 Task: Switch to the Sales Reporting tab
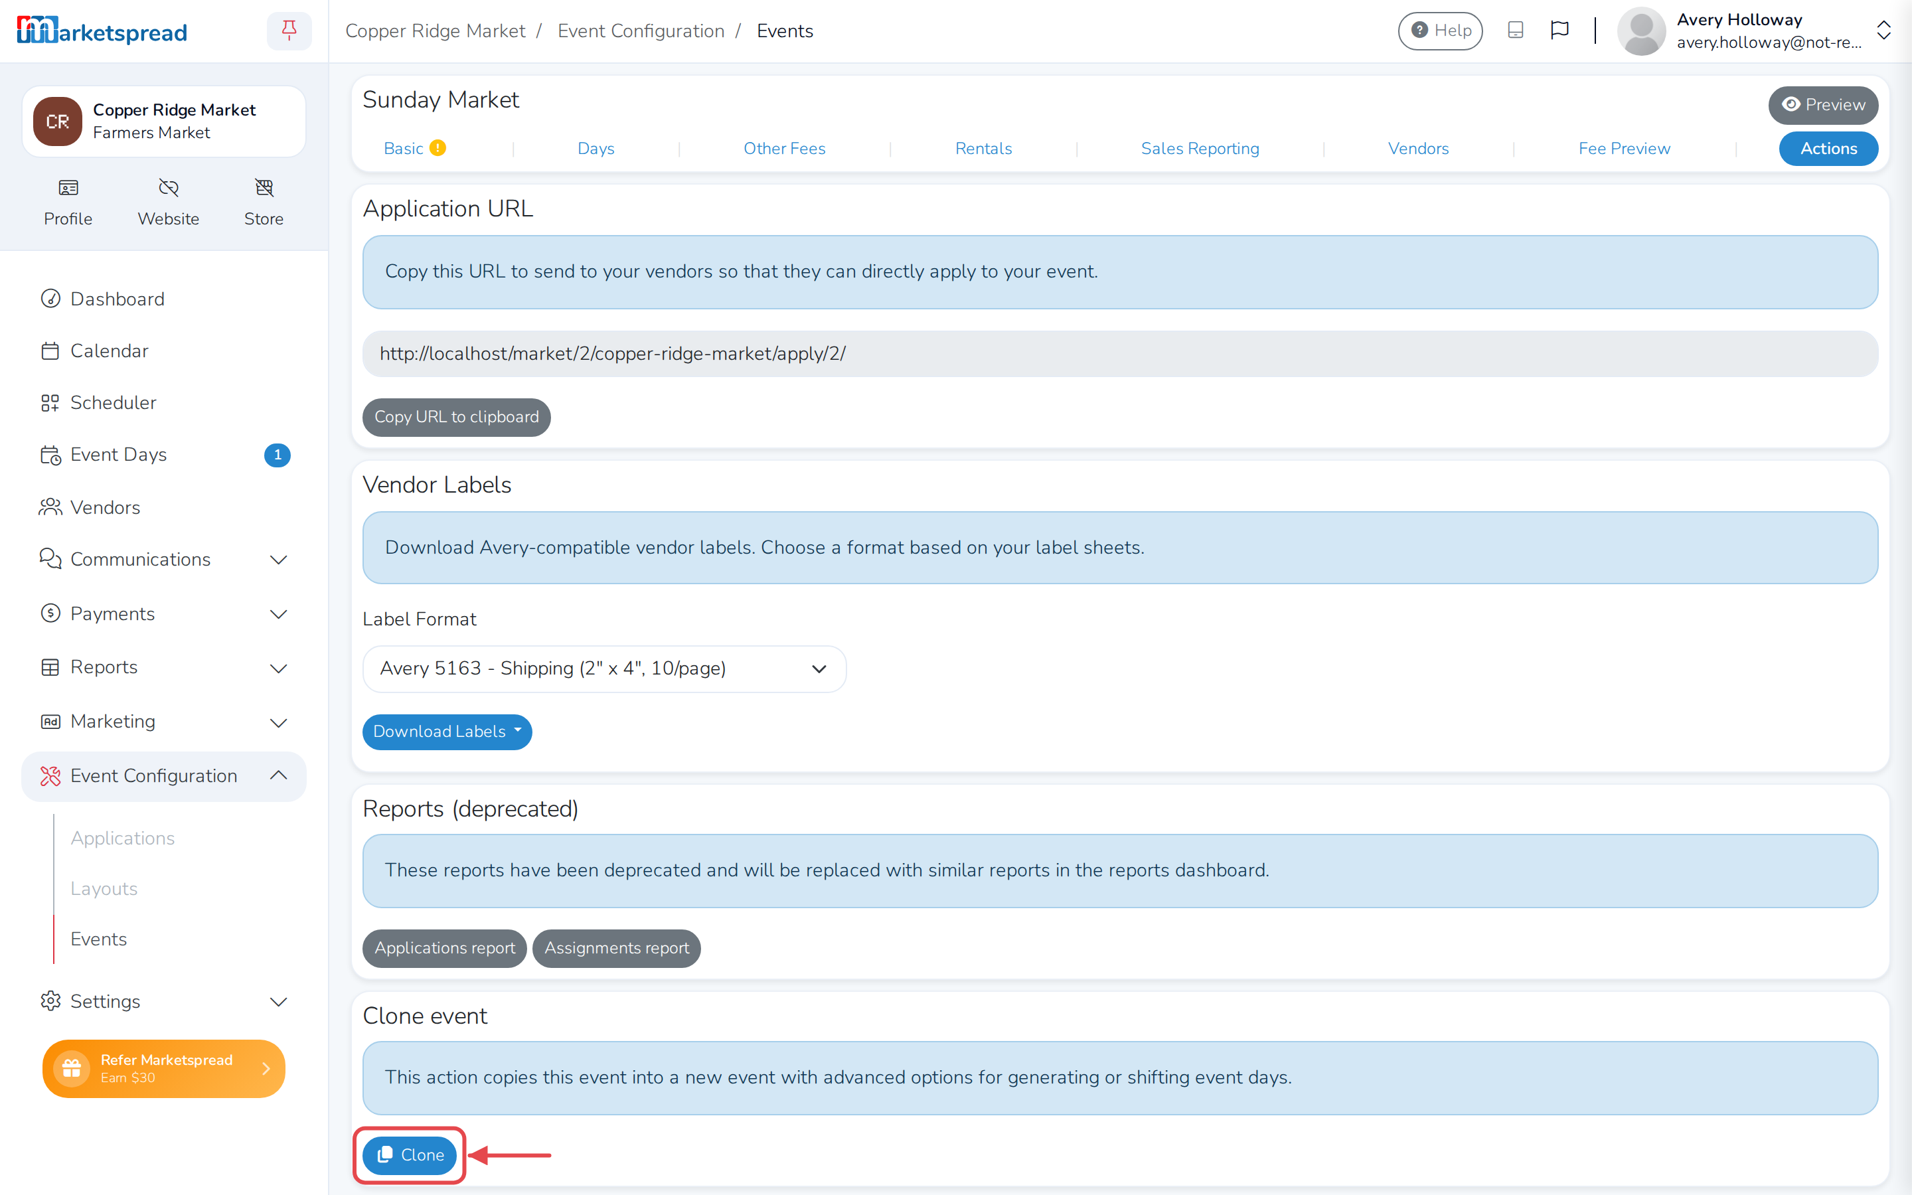[x=1200, y=149]
